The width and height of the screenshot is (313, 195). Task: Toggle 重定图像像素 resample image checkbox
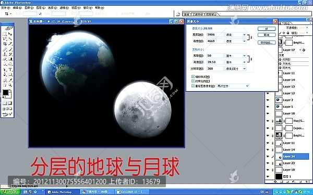[x=193, y=86]
